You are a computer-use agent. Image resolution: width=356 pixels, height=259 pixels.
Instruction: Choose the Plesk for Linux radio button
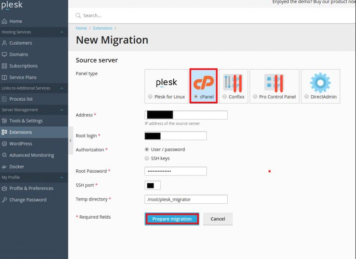tap(150, 97)
